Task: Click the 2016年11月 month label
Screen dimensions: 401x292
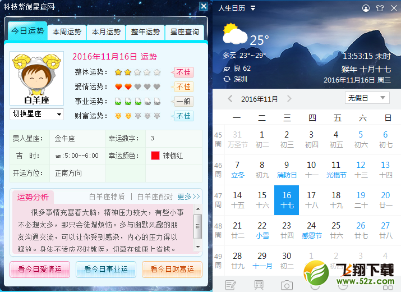Action: [259, 99]
